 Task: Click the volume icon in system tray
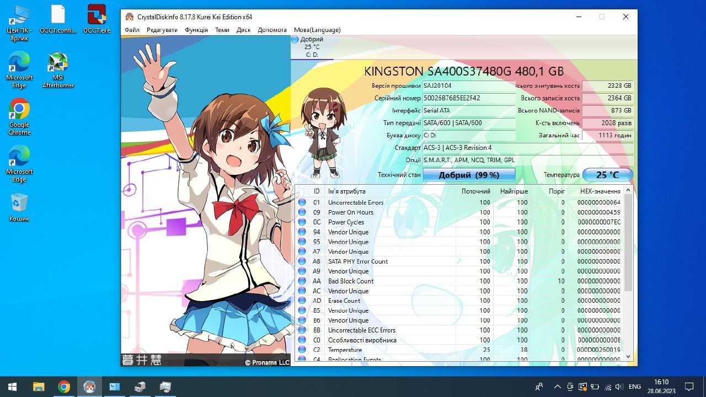click(619, 387)
